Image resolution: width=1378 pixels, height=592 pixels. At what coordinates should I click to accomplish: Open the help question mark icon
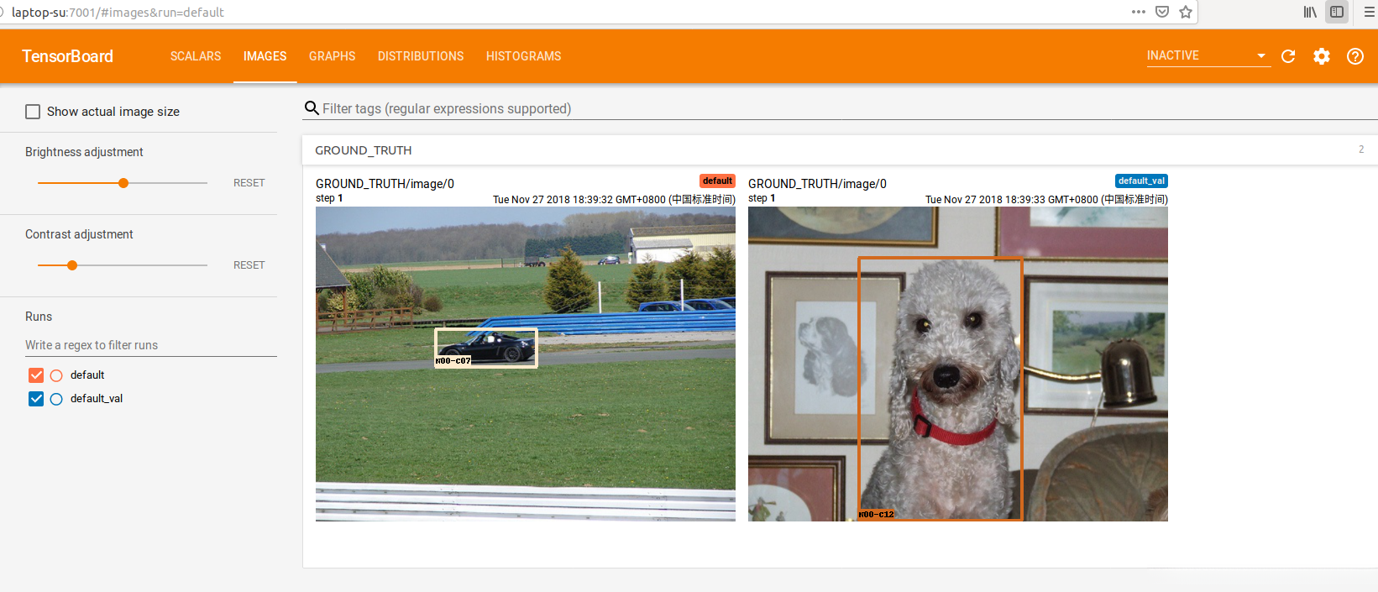click(x=1355, y=56)
